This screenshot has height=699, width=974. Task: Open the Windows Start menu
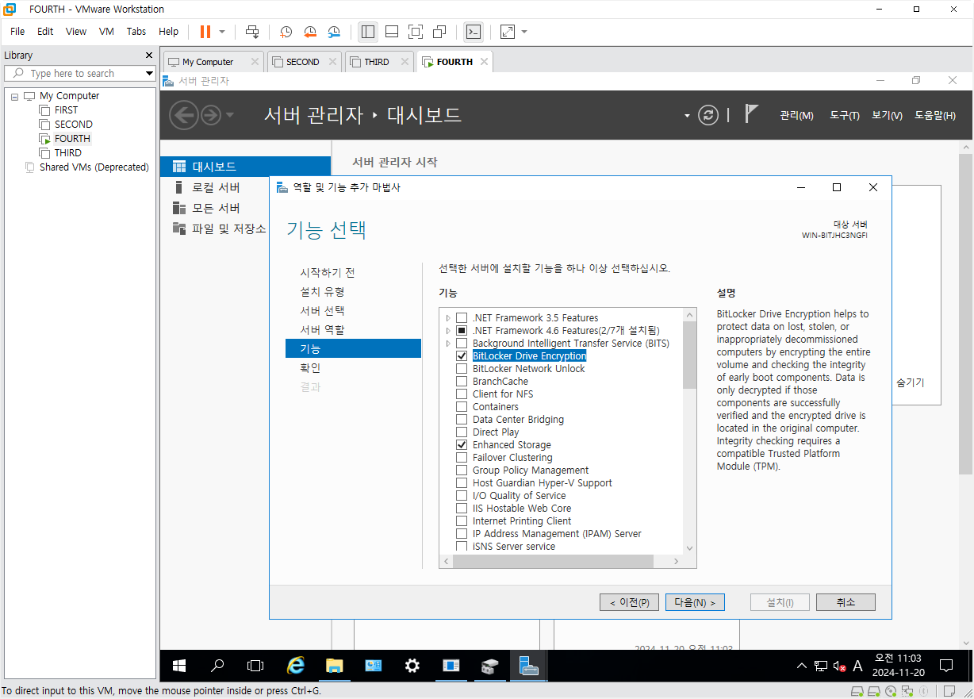(x=179, y=666)
